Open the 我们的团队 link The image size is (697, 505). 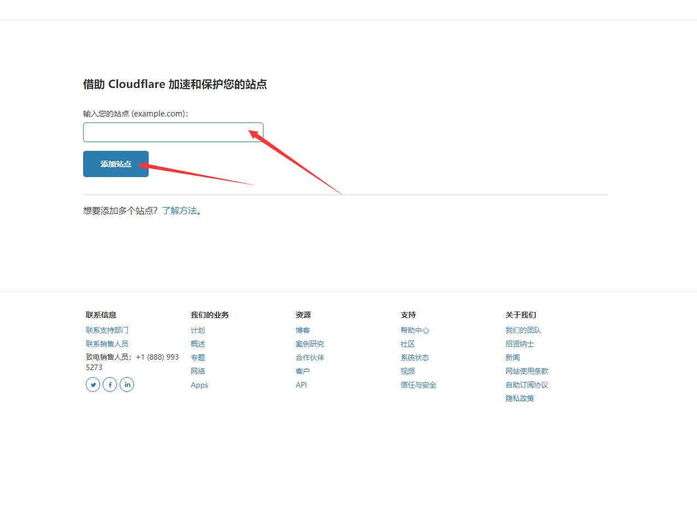(523, 330)
